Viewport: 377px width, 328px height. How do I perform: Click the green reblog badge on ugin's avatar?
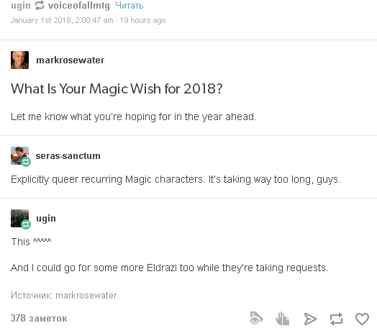tap(26, 224)
